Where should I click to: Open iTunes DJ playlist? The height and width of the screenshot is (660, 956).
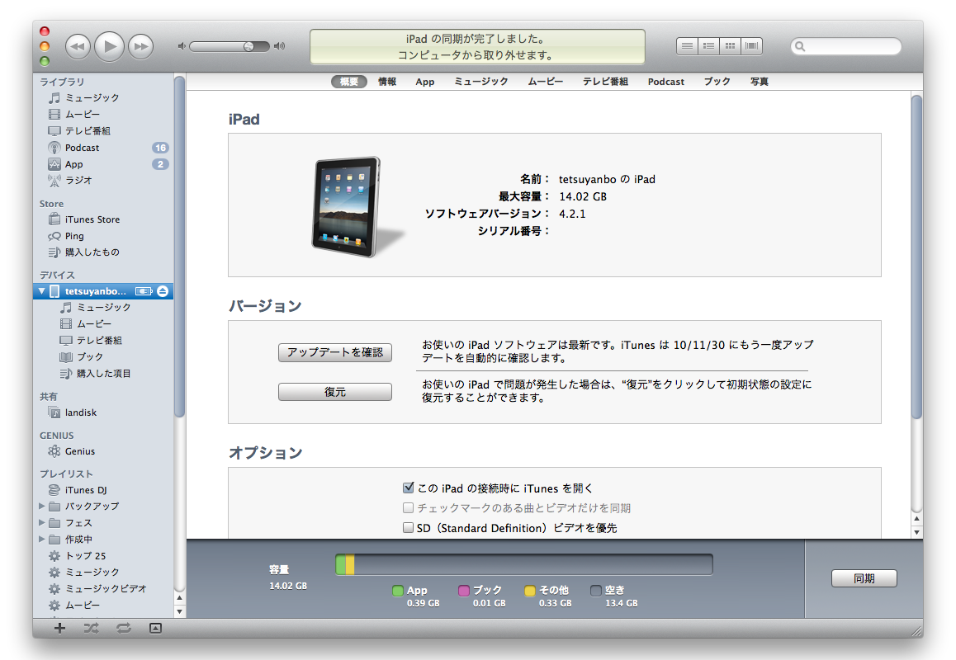point(103,490)
